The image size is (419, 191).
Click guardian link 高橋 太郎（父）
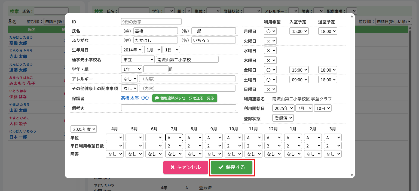[135, 98]
